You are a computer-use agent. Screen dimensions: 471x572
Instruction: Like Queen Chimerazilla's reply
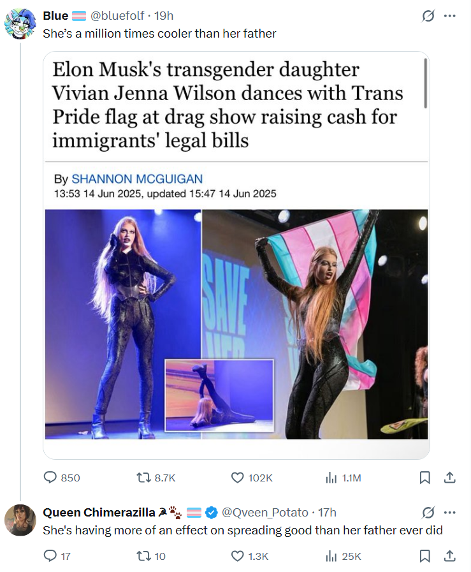(x=237, y=556)
